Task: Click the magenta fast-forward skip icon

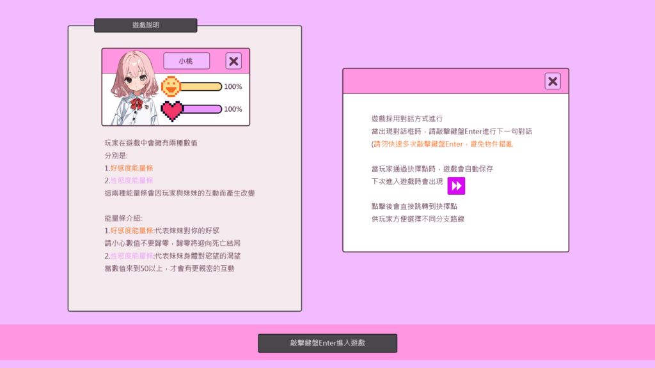Action: 456,186
